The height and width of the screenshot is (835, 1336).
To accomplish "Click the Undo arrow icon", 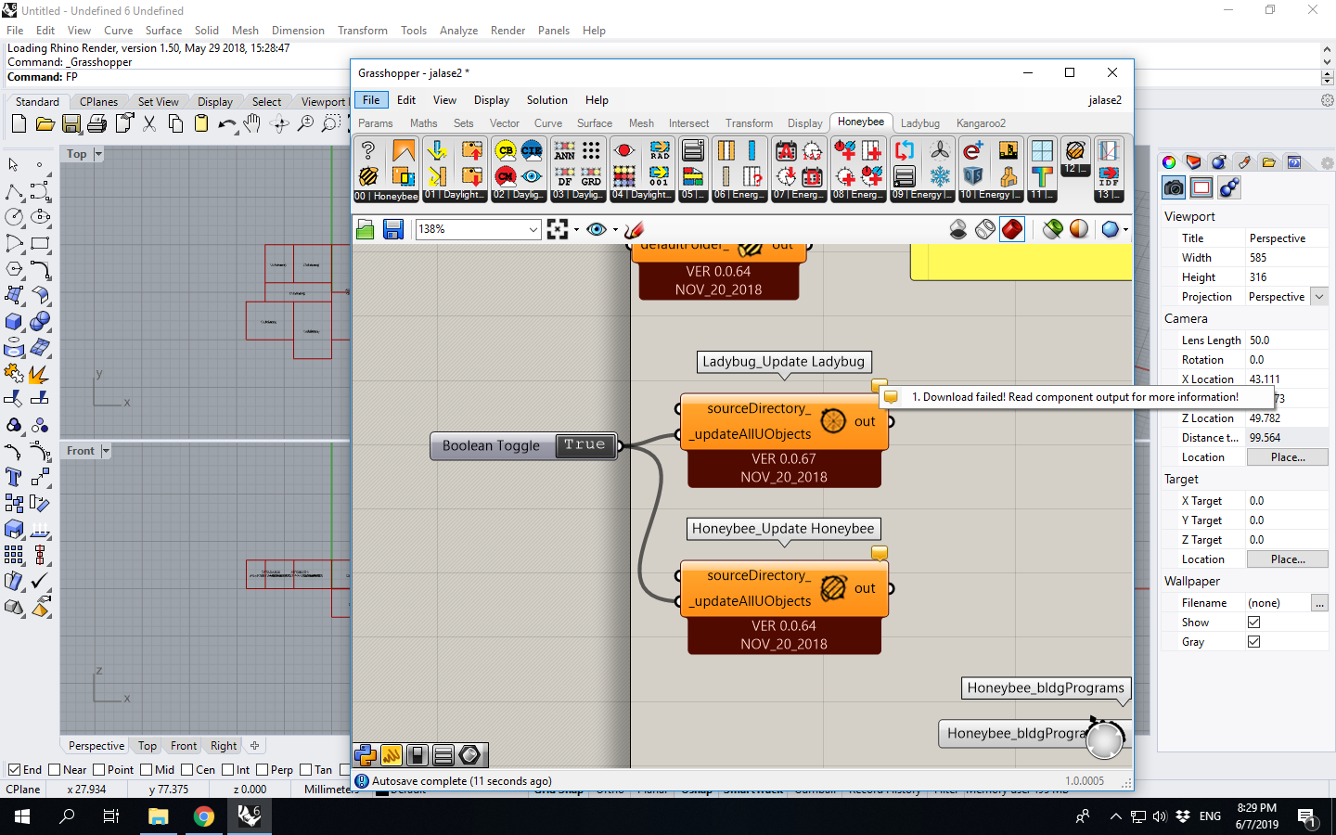I will 226,123.
